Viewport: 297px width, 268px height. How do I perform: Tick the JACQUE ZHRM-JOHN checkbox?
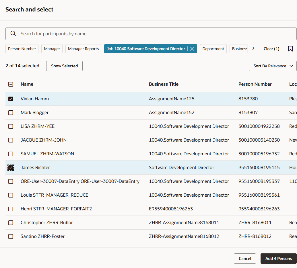click(11, 140)
